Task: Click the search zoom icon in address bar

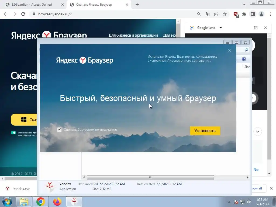Action: click(x=199, y=14)
